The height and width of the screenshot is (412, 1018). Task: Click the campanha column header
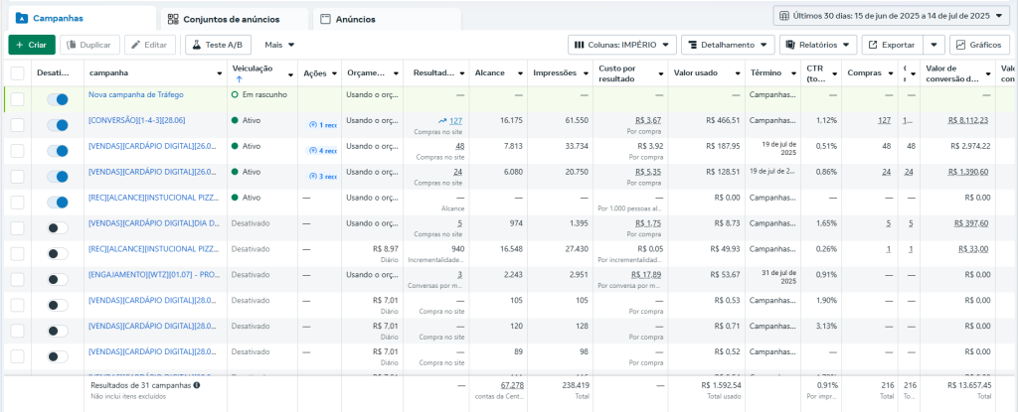click(x=108, y=73)
